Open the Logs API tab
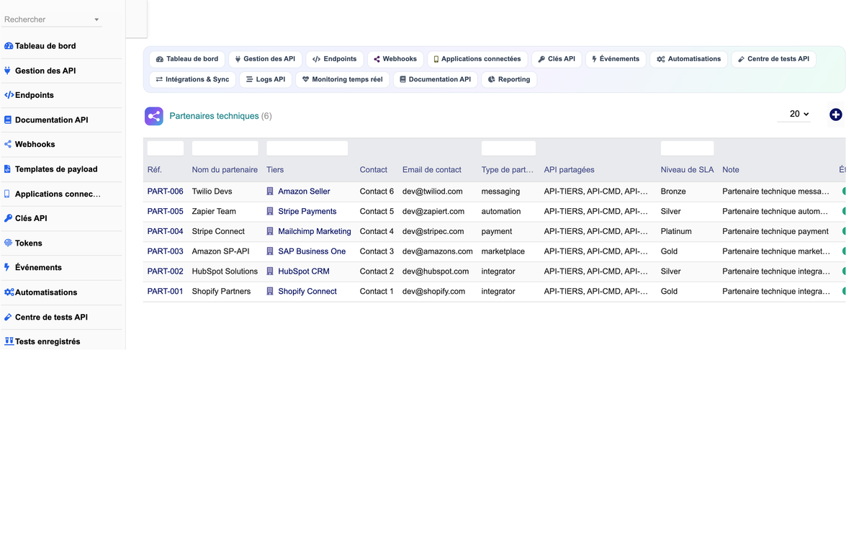The image size is (864, 535). [x=266, y=79]
